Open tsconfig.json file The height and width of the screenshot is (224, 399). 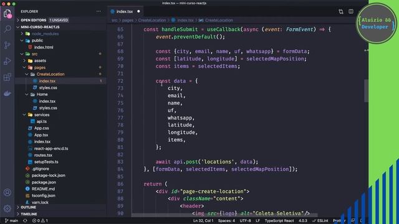[x=43, y=195]
